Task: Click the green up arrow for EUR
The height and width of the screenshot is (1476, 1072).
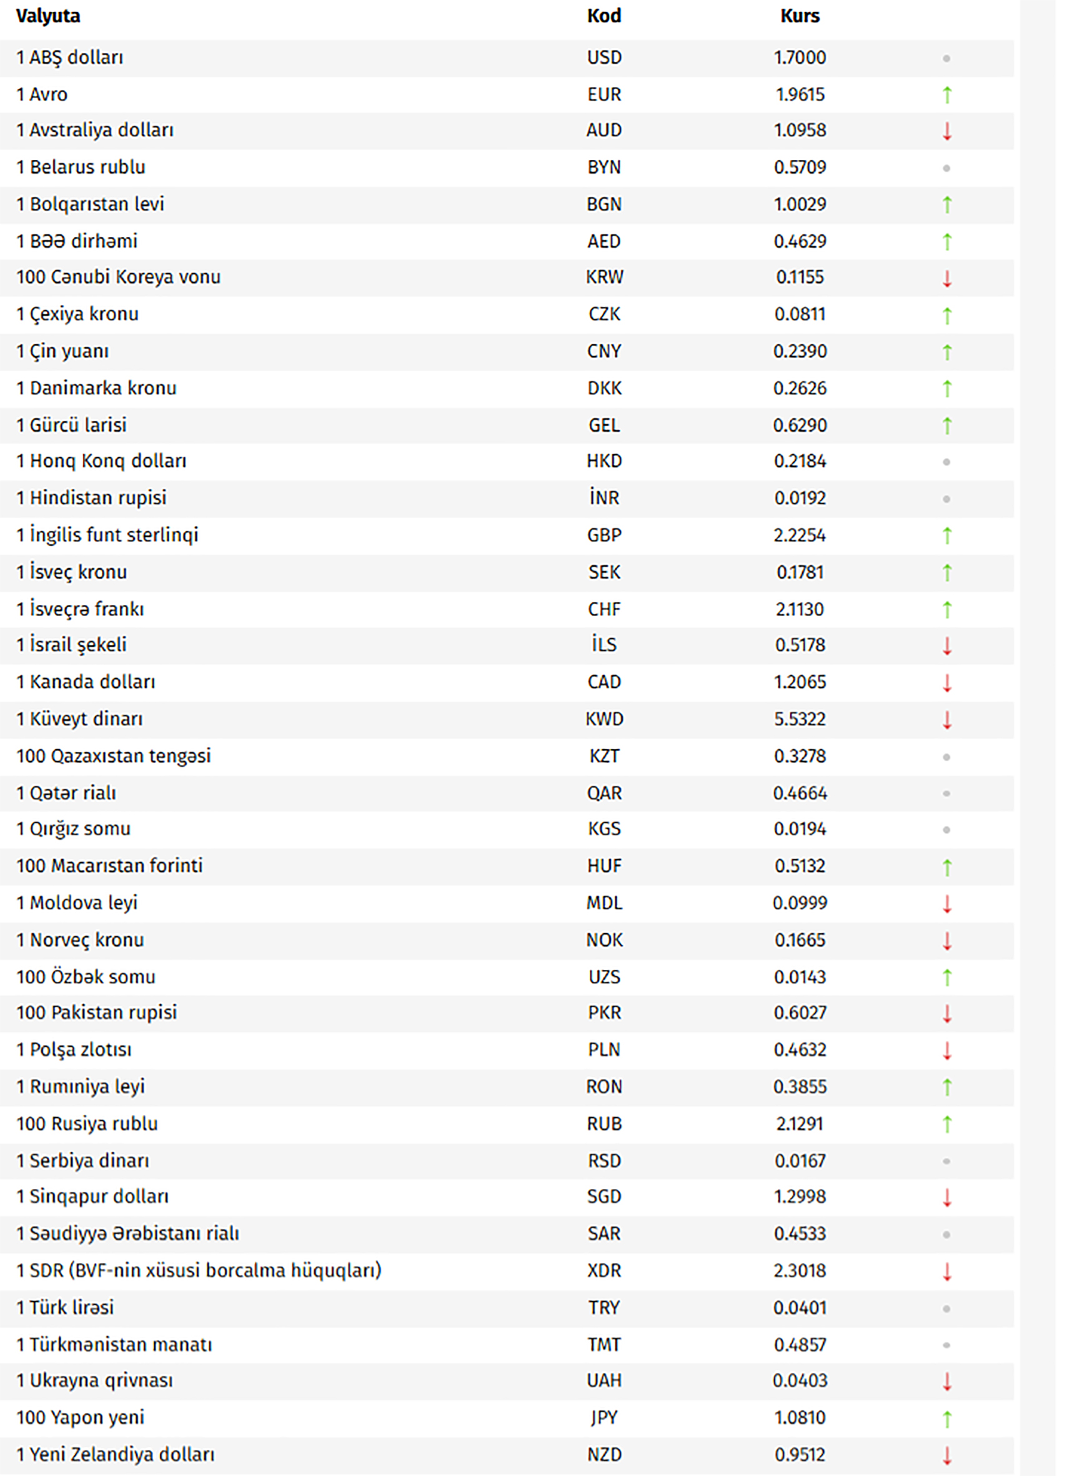Action: click(947, 95)
